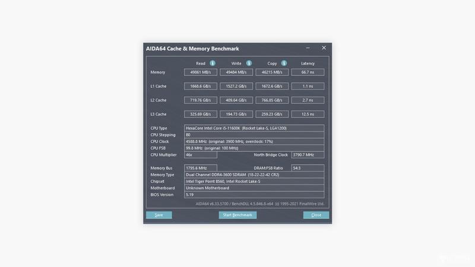
Task: Click the Close button at bottom right
Action: tap(316, 215)
